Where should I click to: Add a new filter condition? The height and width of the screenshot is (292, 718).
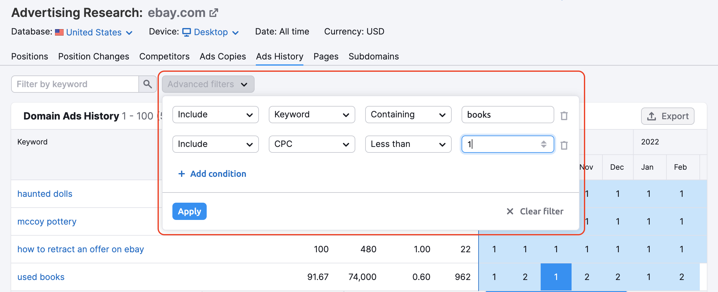tap(212, 174)
